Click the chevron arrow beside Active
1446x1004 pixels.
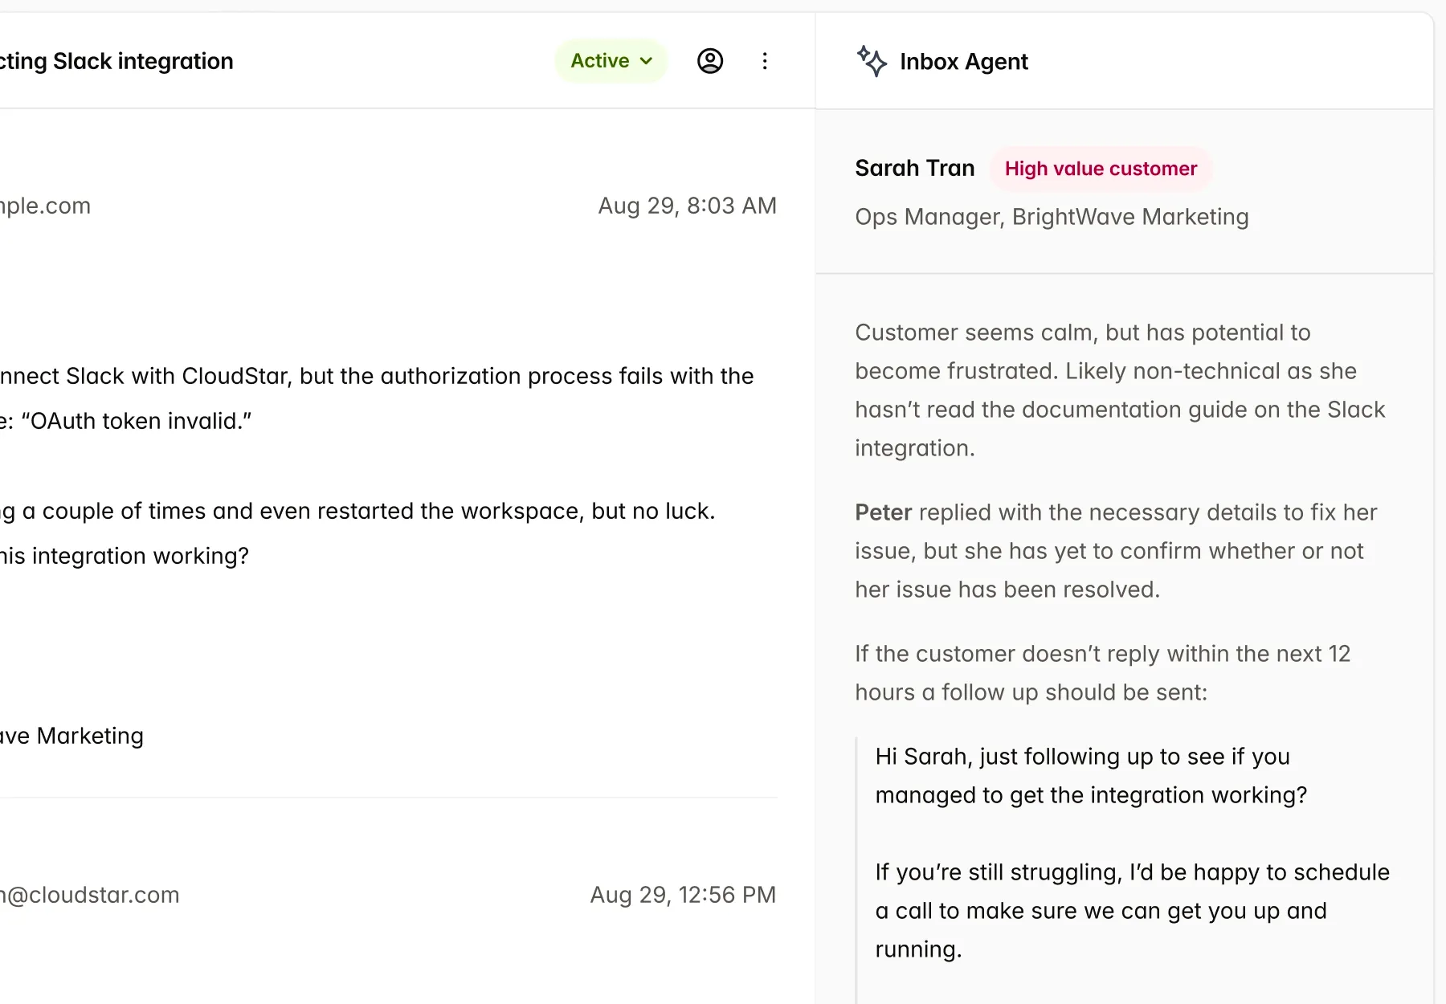pyautogui.click(x=647, y=61)
